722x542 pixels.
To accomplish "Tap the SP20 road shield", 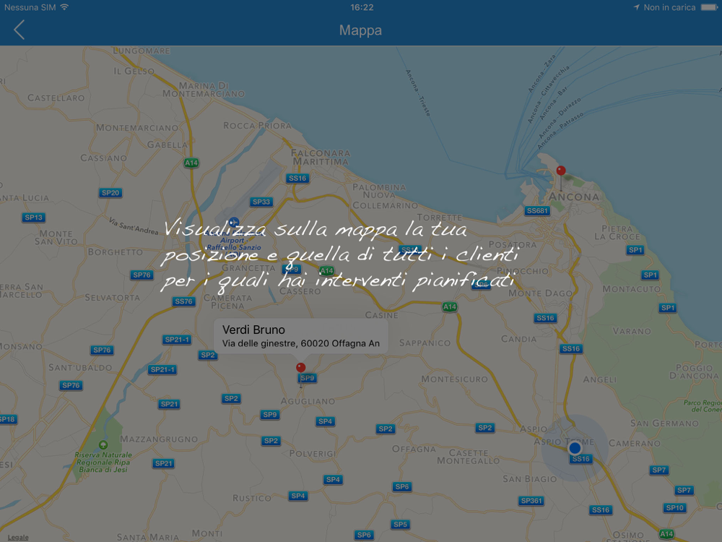I will coord(110,193).
